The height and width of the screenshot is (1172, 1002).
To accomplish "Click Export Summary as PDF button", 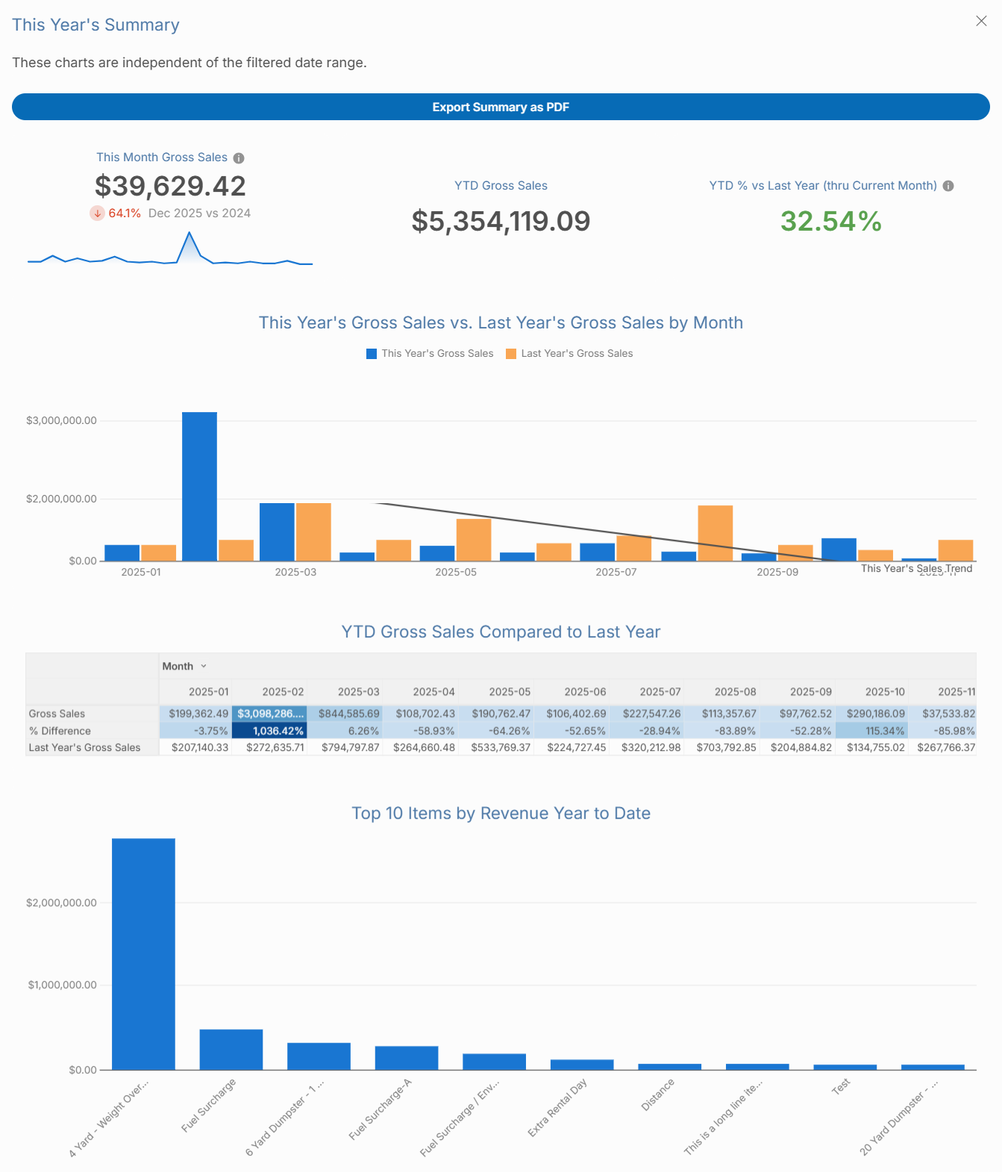I will click(501, 107).
